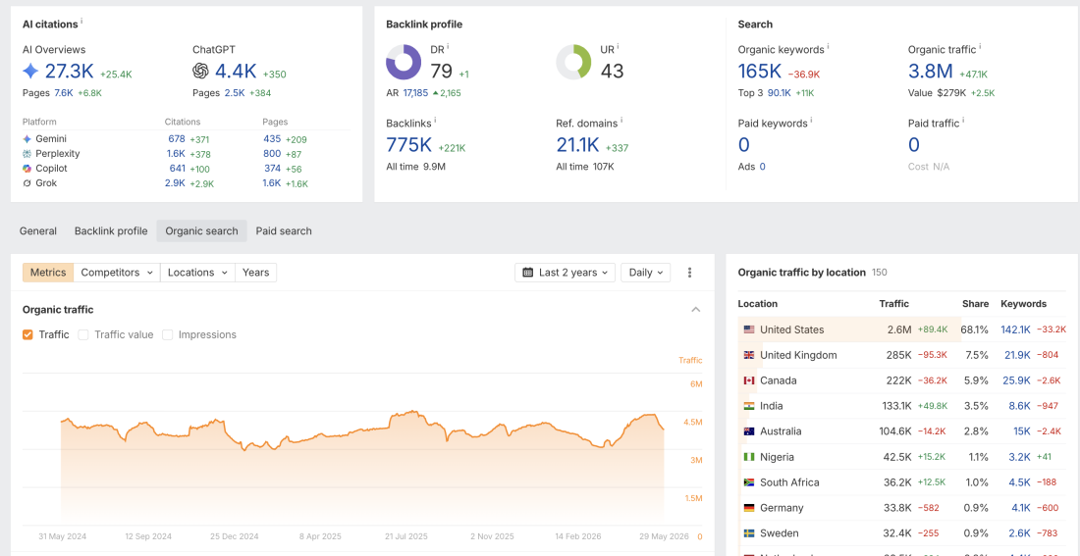
Task: Switch to the Backlink profile tab
Action: (111, 231)
